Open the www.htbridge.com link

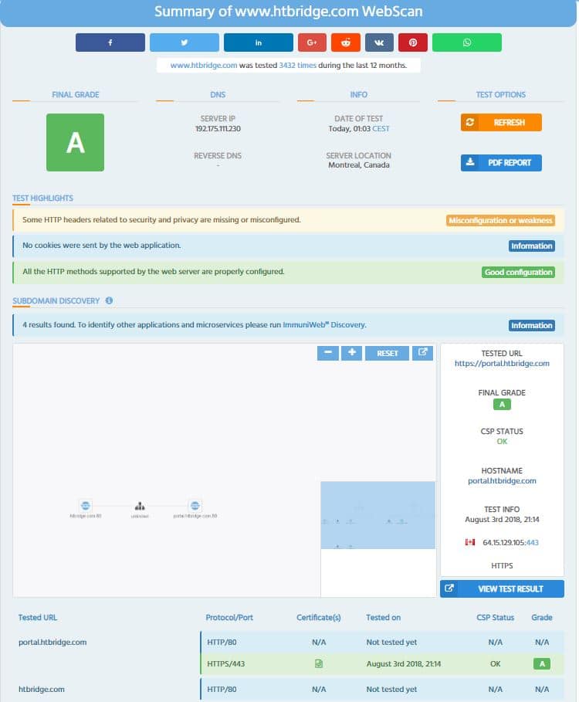(x=204, y=66)
